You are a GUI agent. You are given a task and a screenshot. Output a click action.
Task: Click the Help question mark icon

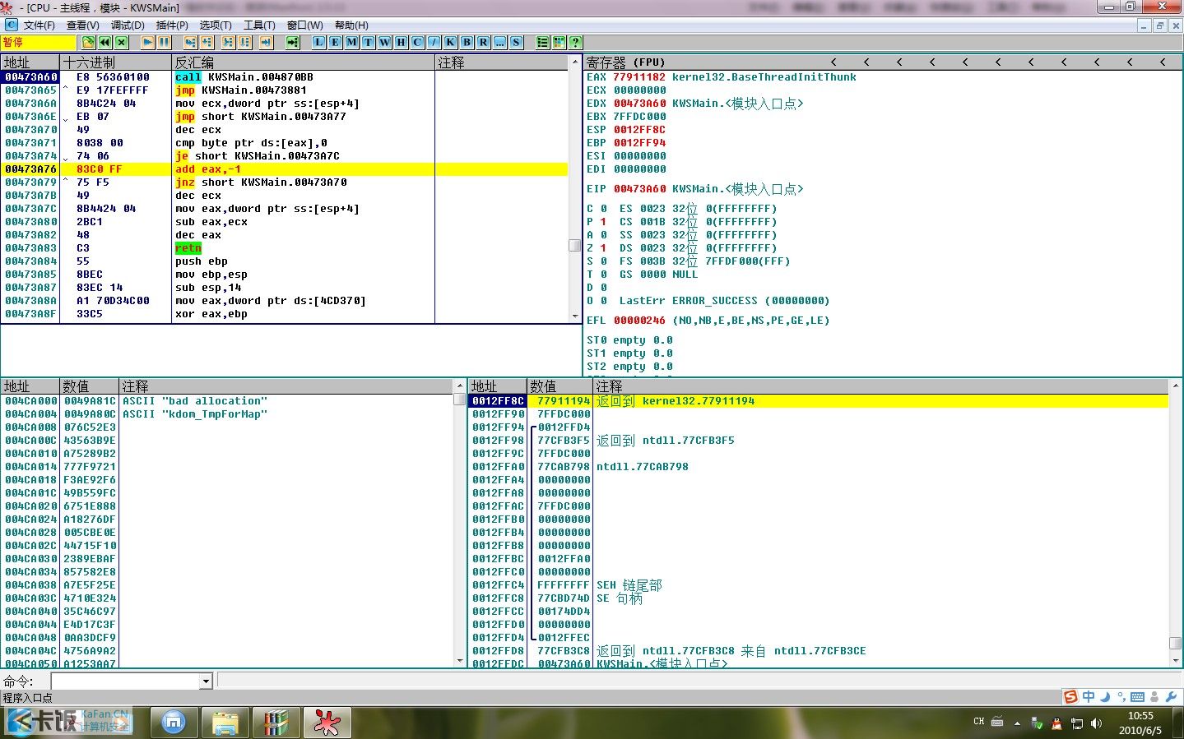(x=576, y=42)
